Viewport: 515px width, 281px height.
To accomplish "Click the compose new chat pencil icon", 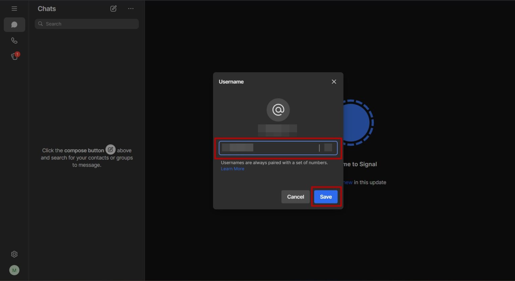I will pos(113,8).
